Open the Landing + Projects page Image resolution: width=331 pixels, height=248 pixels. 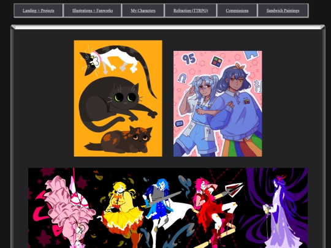39,10
